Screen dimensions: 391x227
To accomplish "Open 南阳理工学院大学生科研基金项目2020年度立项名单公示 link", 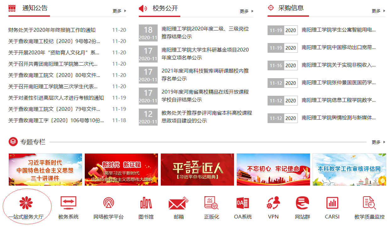I will (205, 54).
